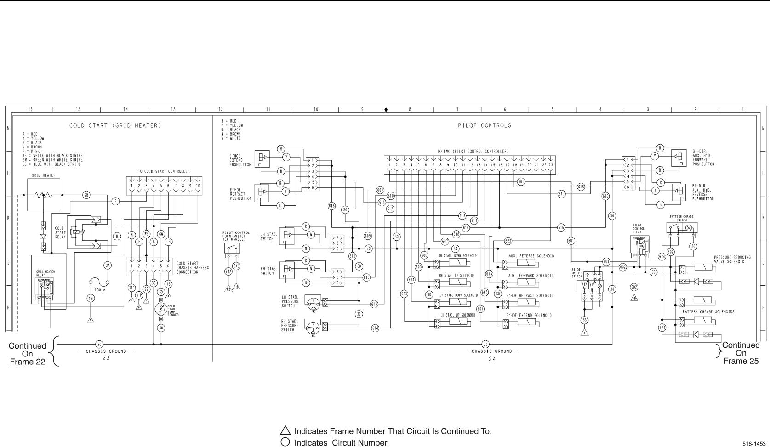
Task: Select circuit number 615 circle
Action: [489, 274]
